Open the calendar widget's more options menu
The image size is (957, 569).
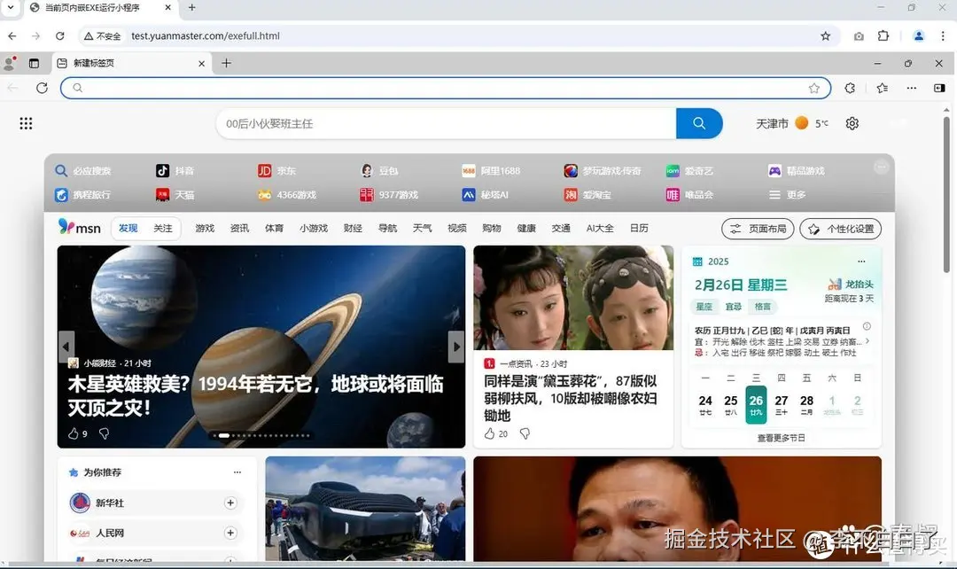pos(860,261)
